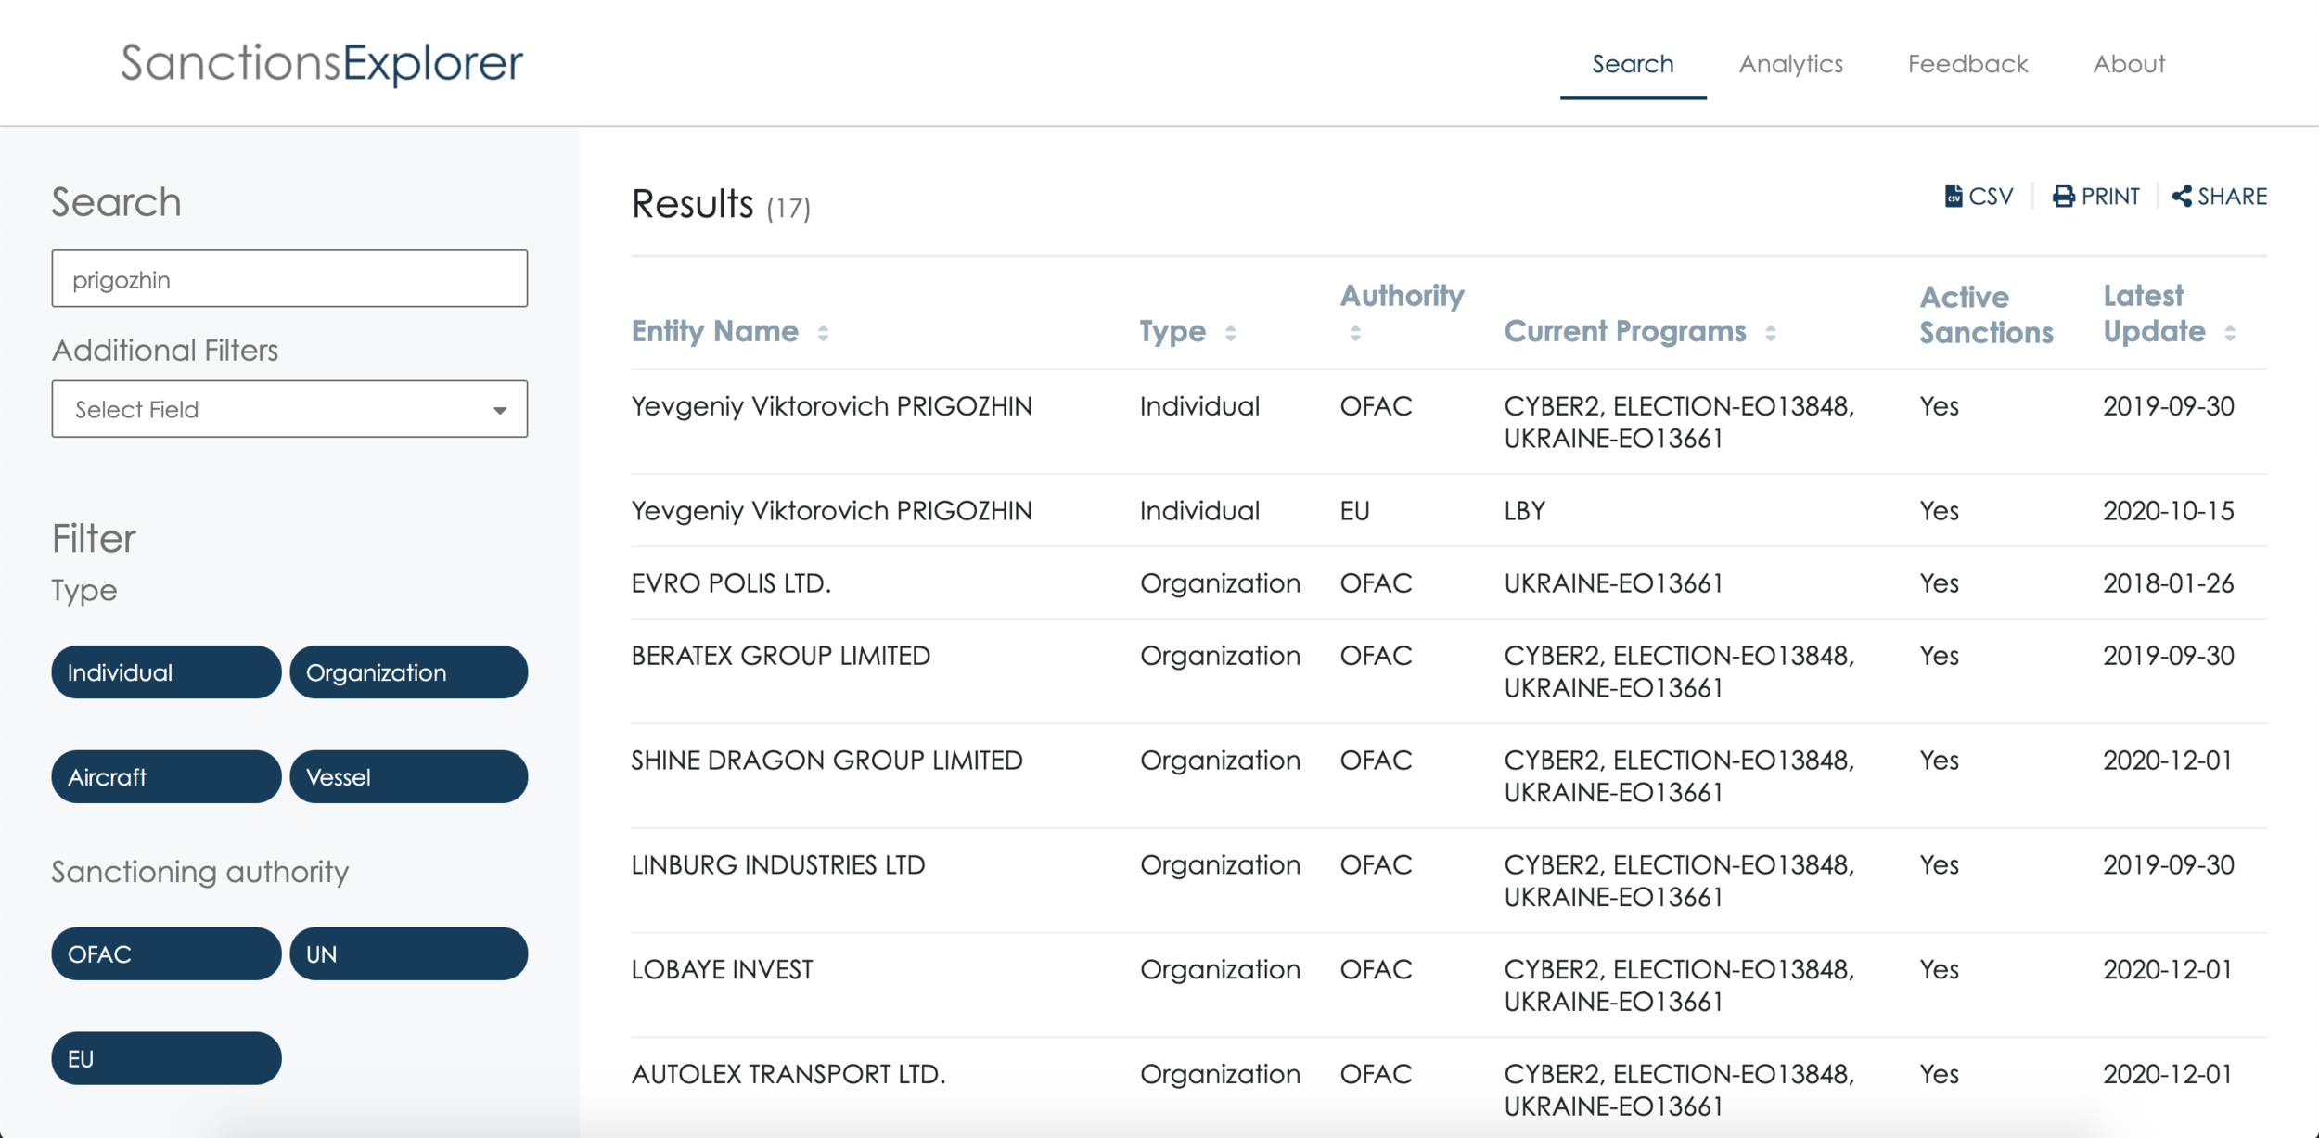
Task: Sort by Entity Name arrows
Action: pyautogui.click(x=823, y=333)
